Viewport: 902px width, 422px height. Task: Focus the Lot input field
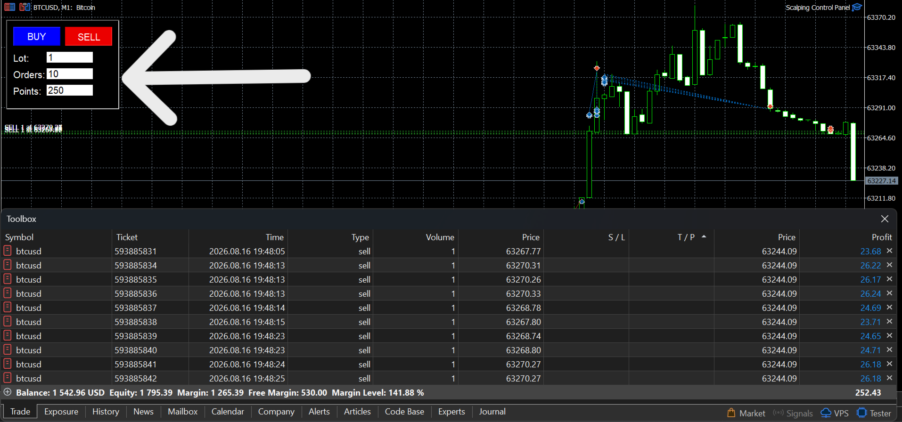pyautogui.click(x=70, y=57)
